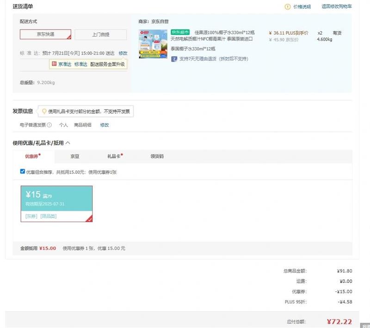Click 修改 next to delivery time
This screenshot has width=370, height=328.
click(x=123, y=53)
